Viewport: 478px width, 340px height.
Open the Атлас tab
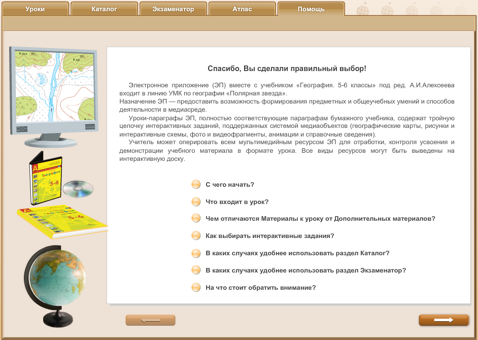pos(242,8)
